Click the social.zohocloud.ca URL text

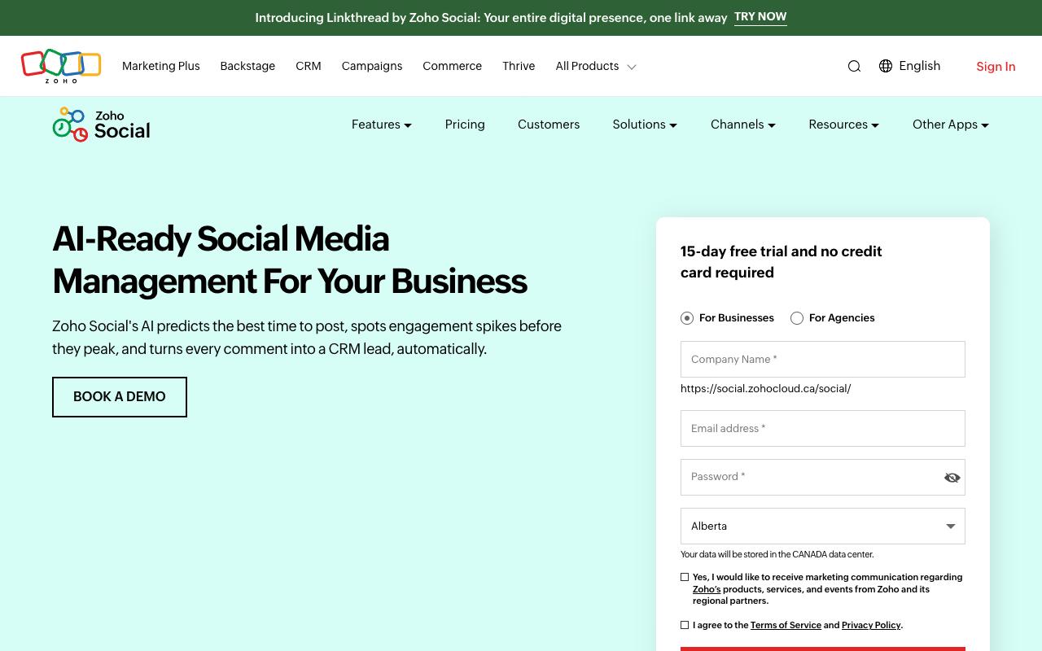point(766,389)
